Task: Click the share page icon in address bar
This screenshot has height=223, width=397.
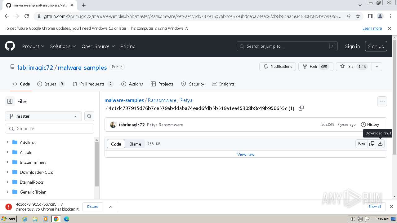Action: coord(348,16)
